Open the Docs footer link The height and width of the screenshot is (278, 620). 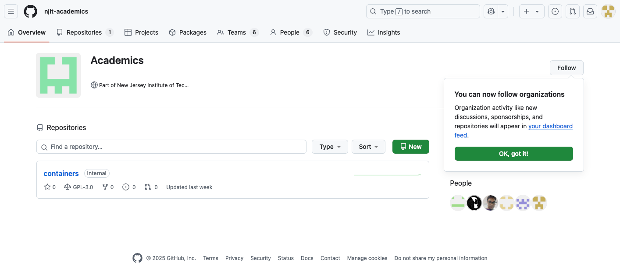(x=307, y=258)
